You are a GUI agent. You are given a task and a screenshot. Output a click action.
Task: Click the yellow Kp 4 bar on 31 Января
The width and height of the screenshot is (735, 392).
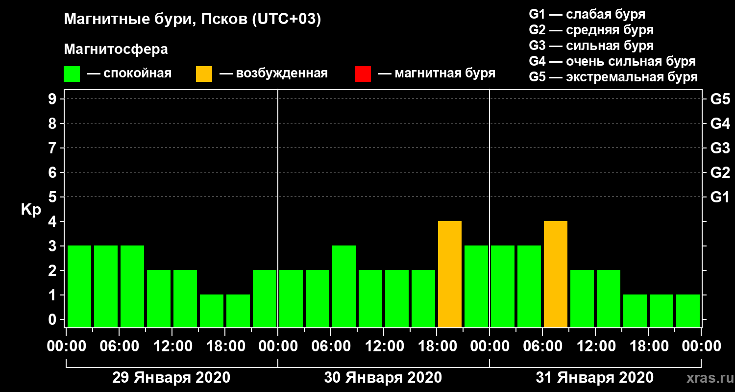pyautogui.click(x=556, y=274)
